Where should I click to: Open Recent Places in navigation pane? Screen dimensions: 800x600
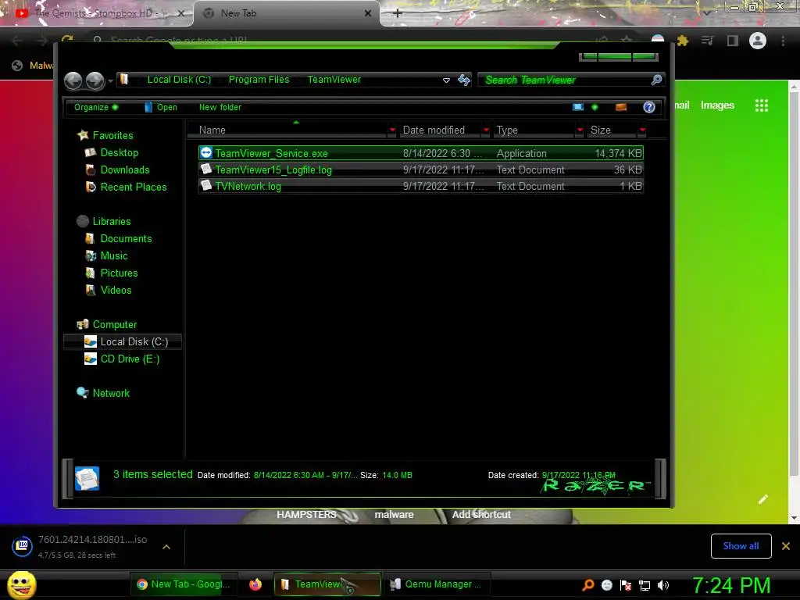point(133,187)
